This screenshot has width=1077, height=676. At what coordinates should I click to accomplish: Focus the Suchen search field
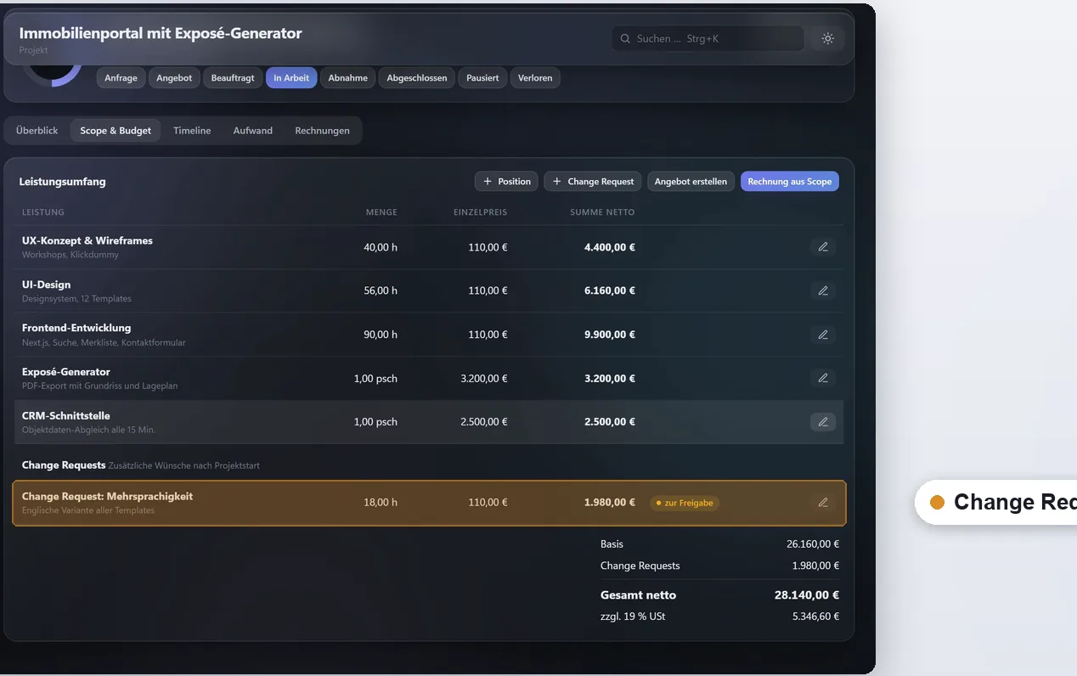pyautogui.click(x=708, y=38)
